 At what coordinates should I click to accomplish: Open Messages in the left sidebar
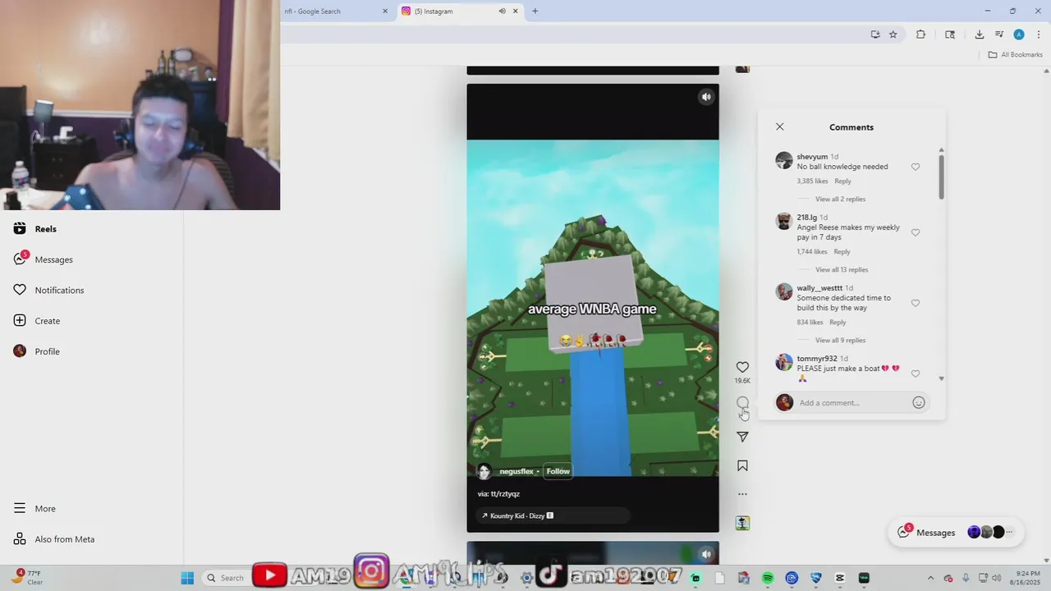tap(44, 259)
